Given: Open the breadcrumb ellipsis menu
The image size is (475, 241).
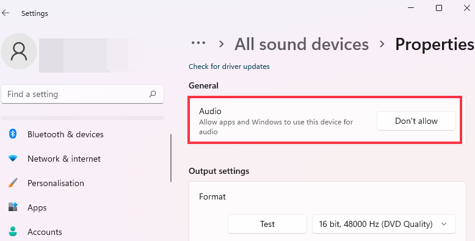Looking at the screenshot, I should click(198, 43).
